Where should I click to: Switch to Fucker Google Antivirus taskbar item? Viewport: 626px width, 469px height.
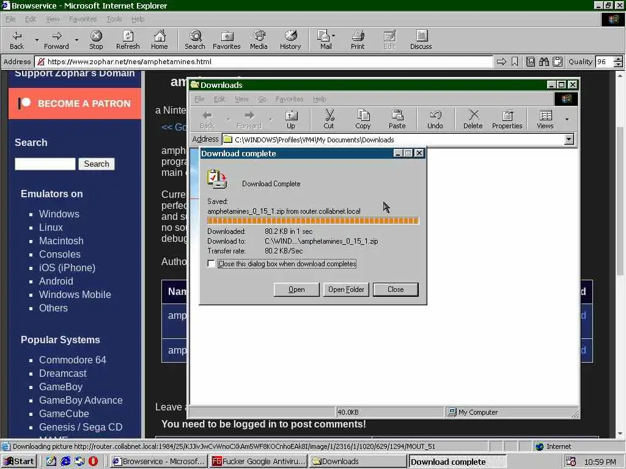(x=259, y=462)
